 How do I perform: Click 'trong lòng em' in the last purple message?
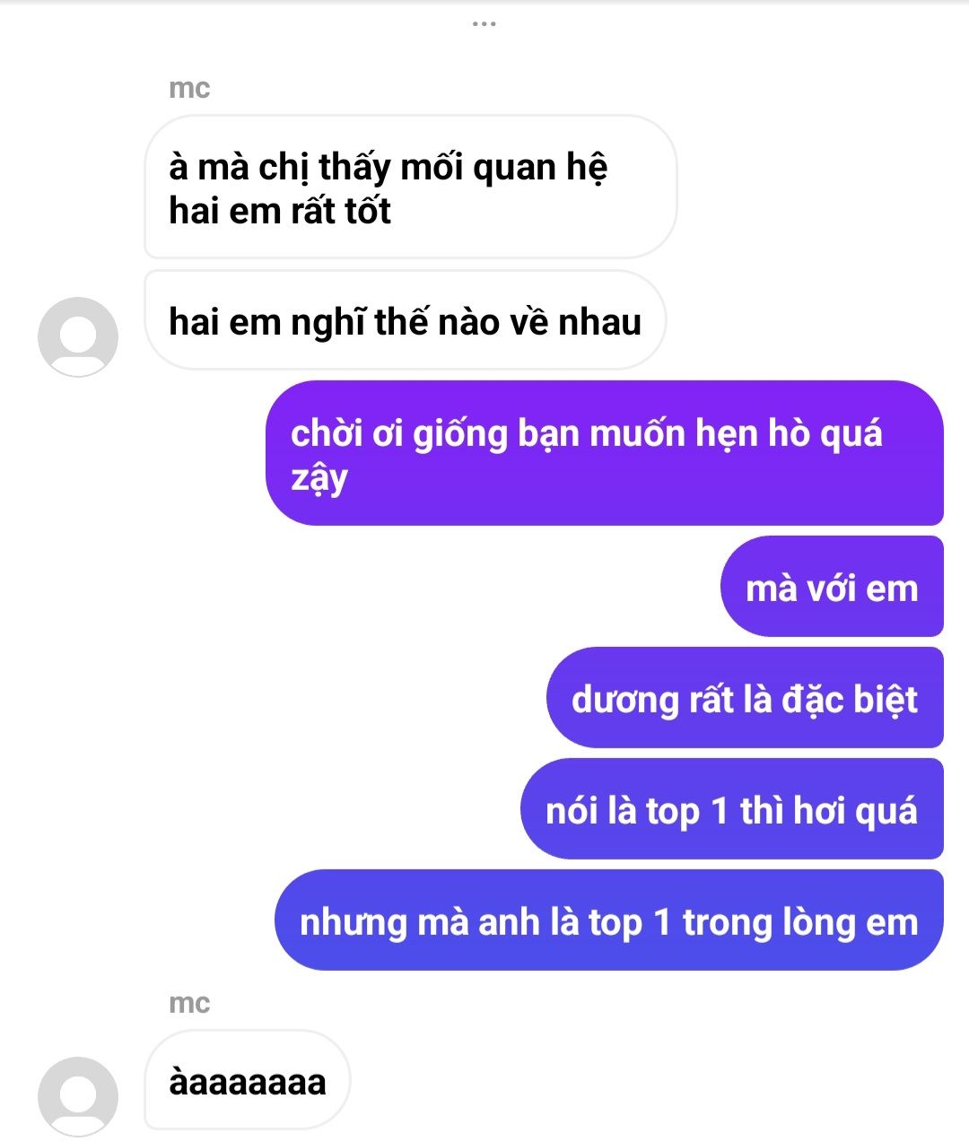point(800,923)
